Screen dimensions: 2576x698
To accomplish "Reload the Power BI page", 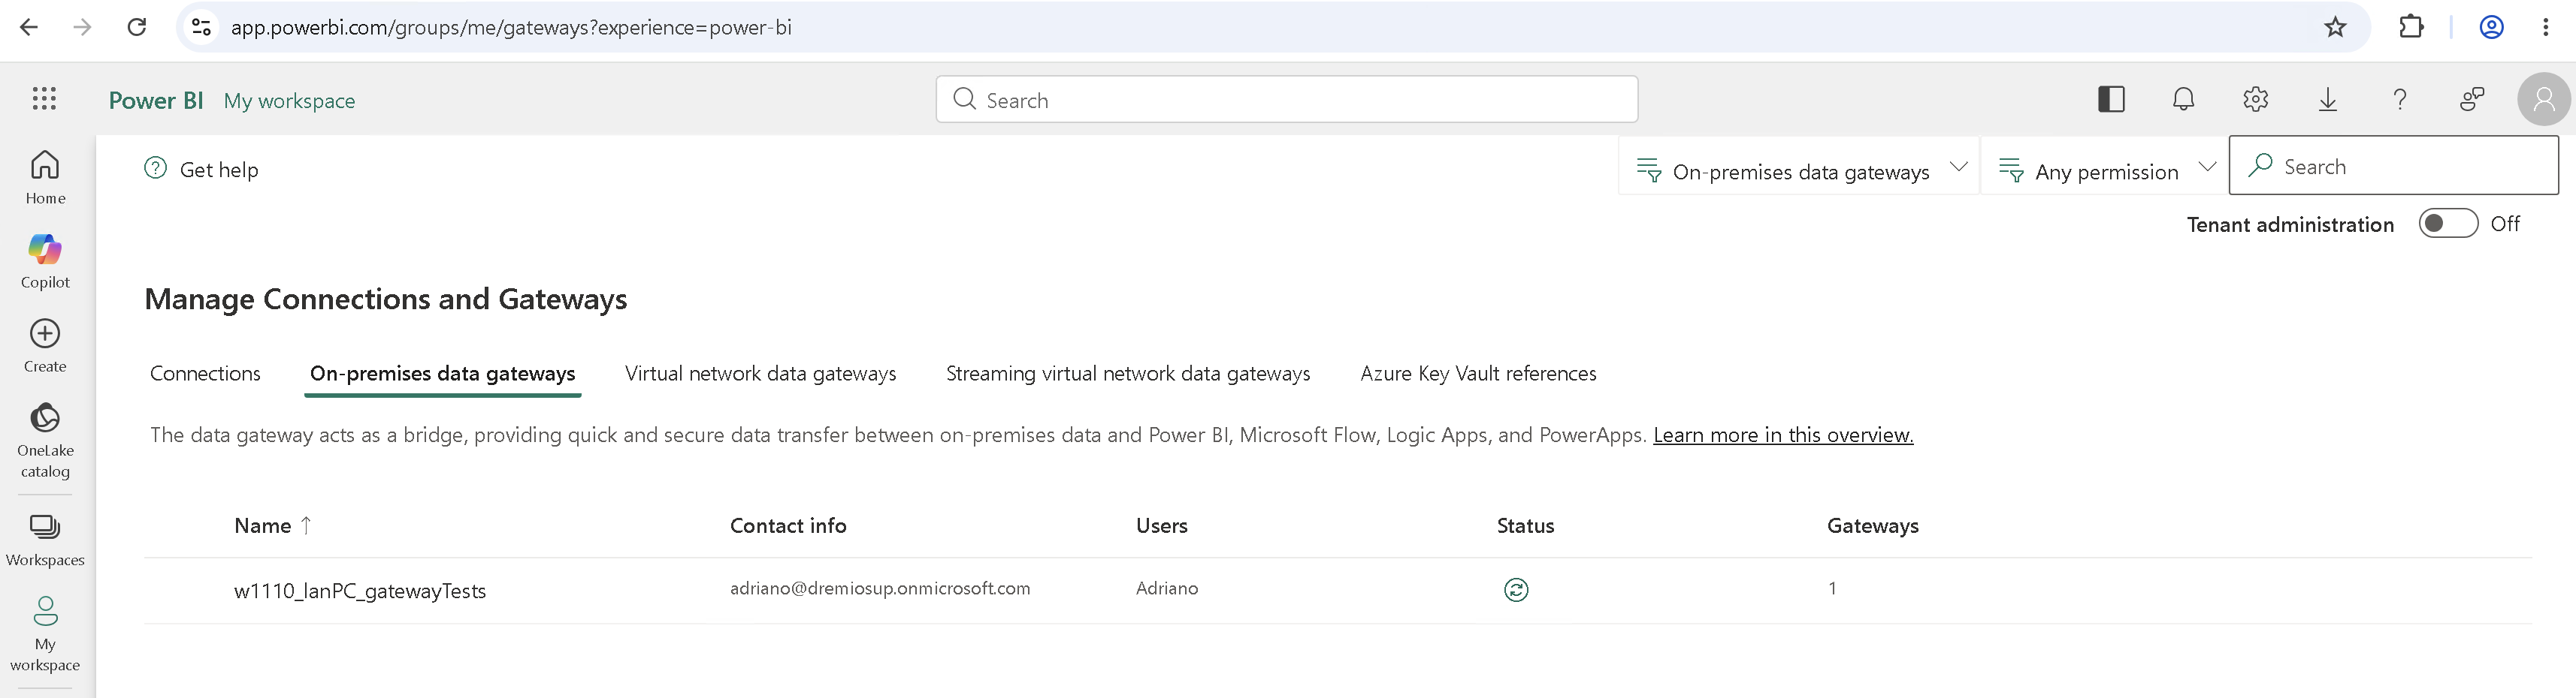I will point(137,27).
